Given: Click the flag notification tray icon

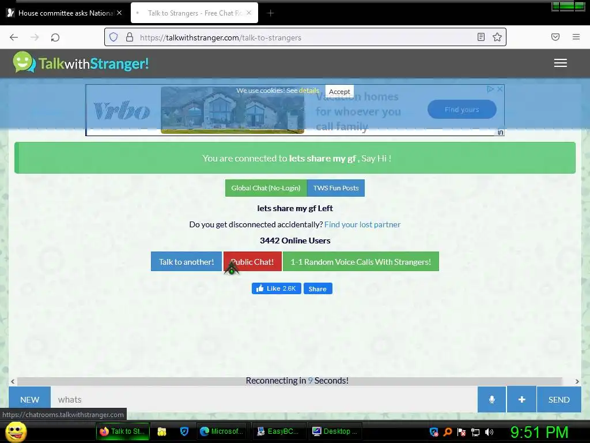Looking at the screenshot, I should [x=462, y=432].
